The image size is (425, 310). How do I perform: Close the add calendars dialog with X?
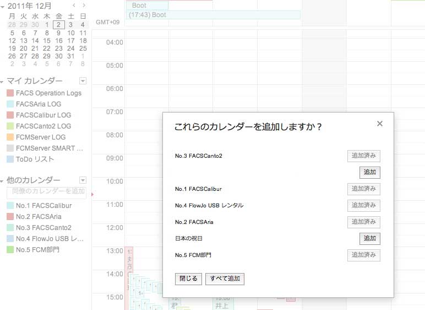coord(379,124)
